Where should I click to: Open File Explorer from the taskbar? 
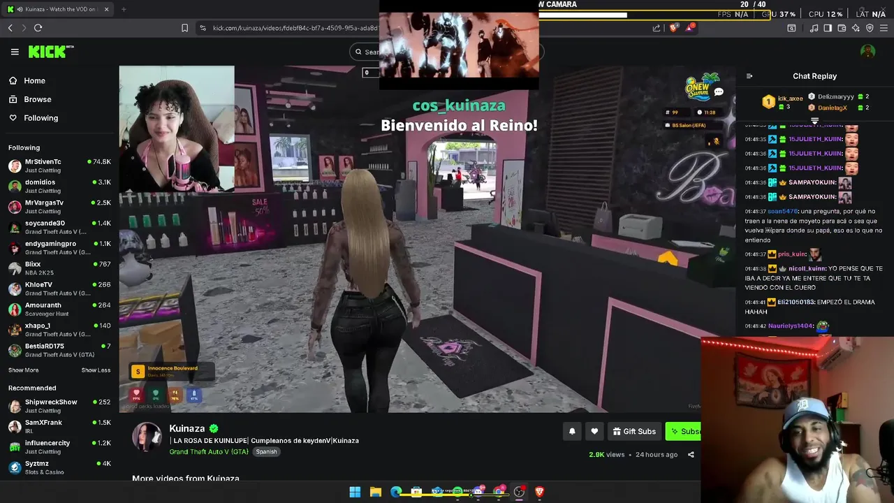coord(375,492)
